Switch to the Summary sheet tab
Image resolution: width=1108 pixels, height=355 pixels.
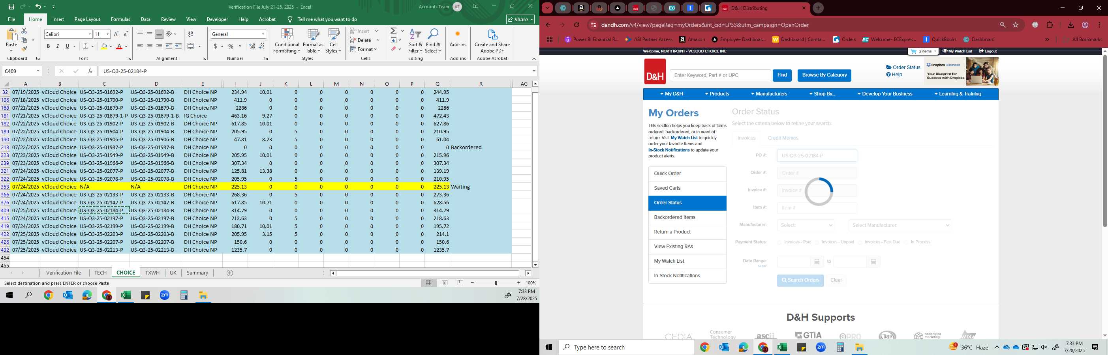click(x=197, y=273)
